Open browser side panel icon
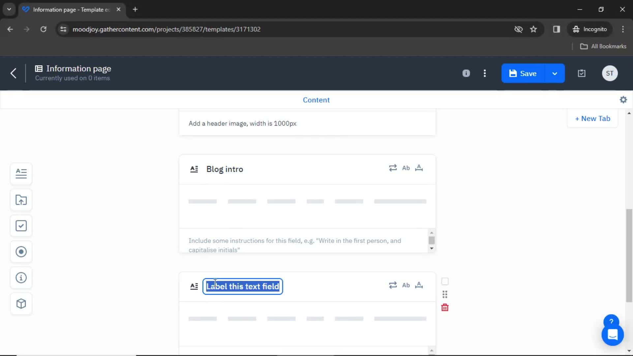Viewport: 633px width, 356px height. click(x=557, y=29)
